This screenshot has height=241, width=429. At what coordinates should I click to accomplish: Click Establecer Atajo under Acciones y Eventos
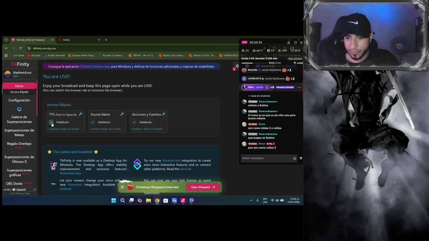(x=147, y=129)
